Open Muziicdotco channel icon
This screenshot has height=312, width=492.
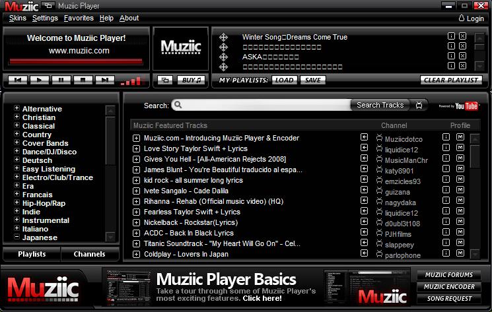tap(379, 137)
